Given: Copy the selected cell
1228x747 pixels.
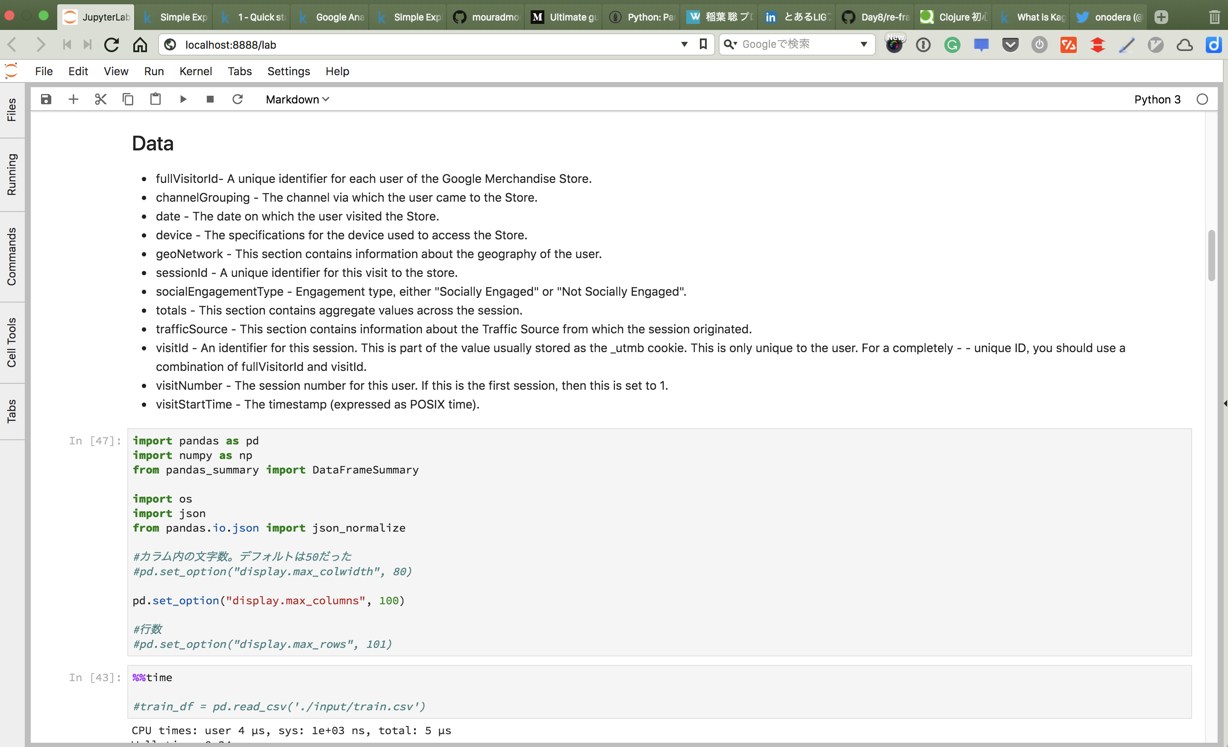Looking at the screenshot, I should click(128, 99).
